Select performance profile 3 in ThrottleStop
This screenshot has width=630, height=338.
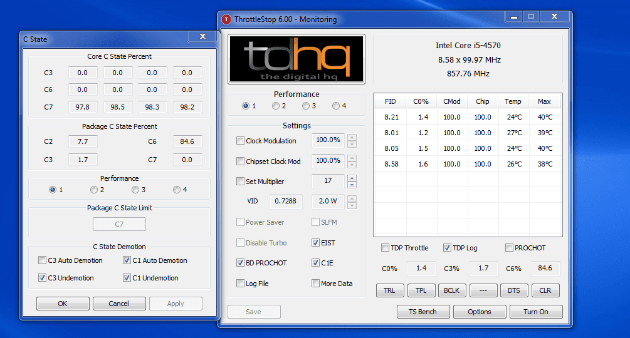click(x=306, y=106)
